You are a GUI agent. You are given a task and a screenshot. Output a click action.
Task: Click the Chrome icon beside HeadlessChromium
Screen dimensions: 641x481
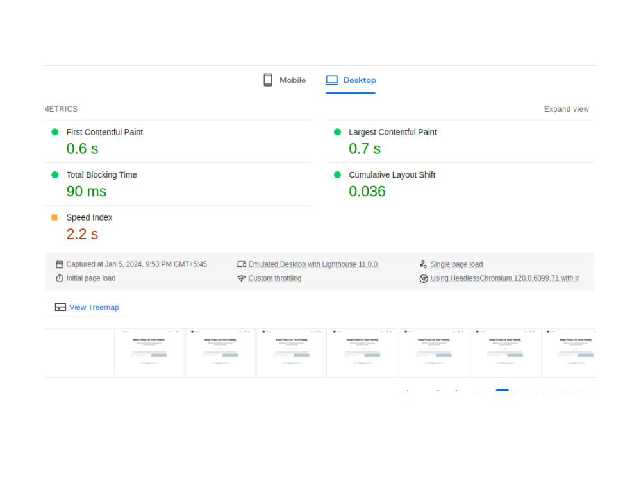424,278
